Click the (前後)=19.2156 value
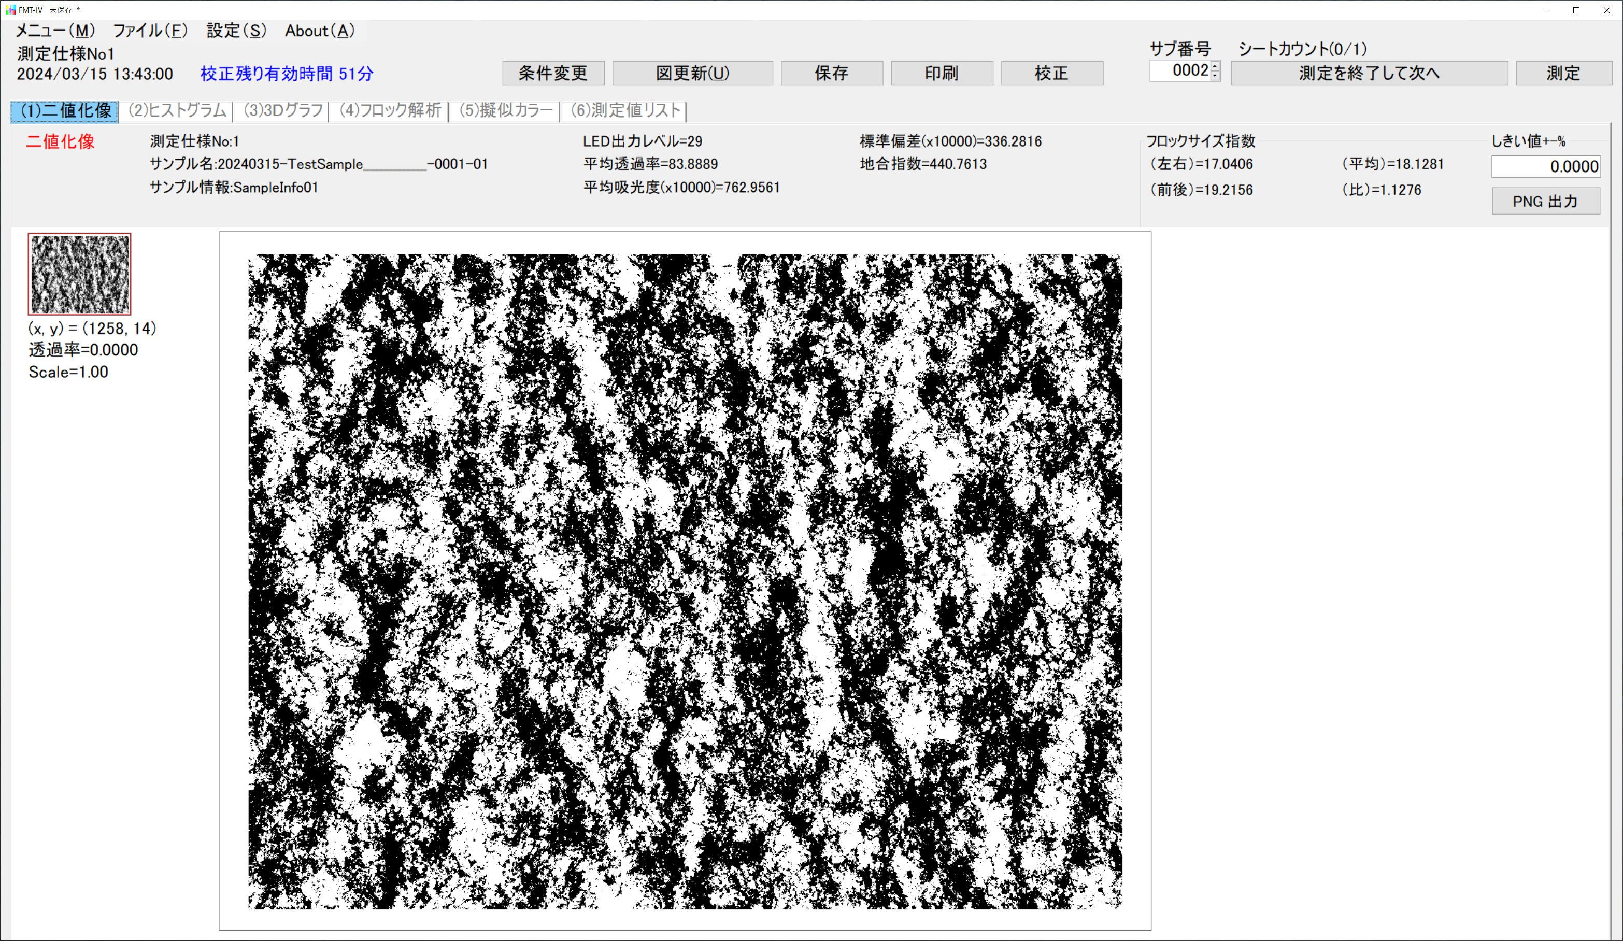This screenshot has width=1623, height=941. point(1202,189)
